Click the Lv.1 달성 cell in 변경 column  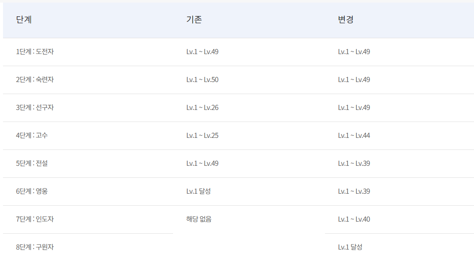click(350, 247)
